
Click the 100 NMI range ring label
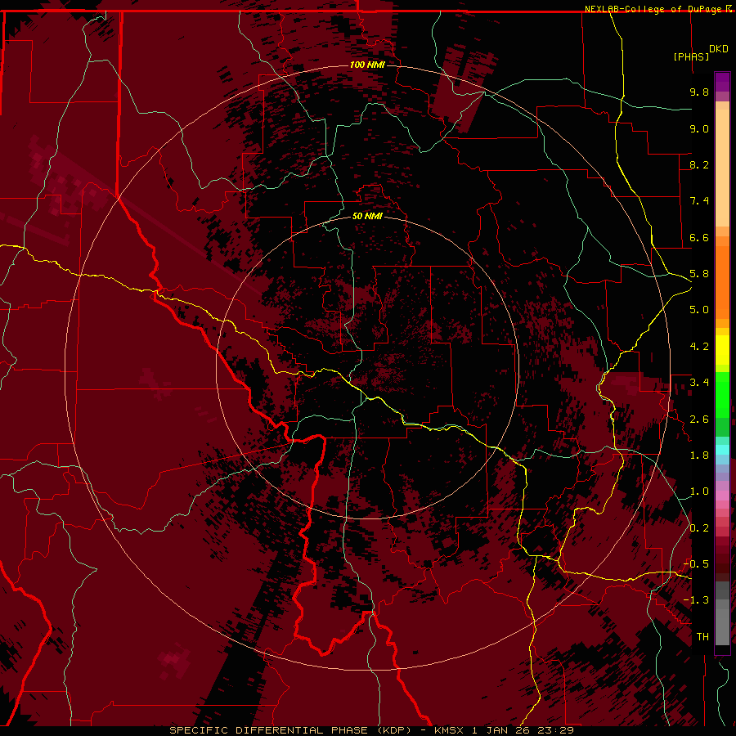coord(367,65)
